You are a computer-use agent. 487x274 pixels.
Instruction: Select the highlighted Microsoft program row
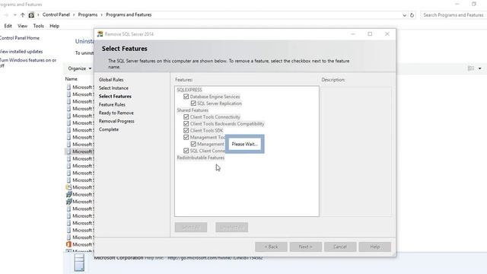(x=79, y=151)
